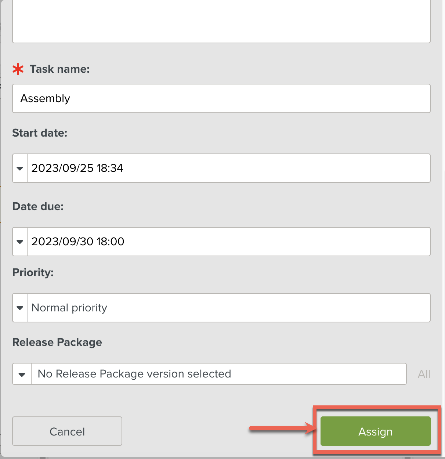Click the Task name label

[60, 69]
